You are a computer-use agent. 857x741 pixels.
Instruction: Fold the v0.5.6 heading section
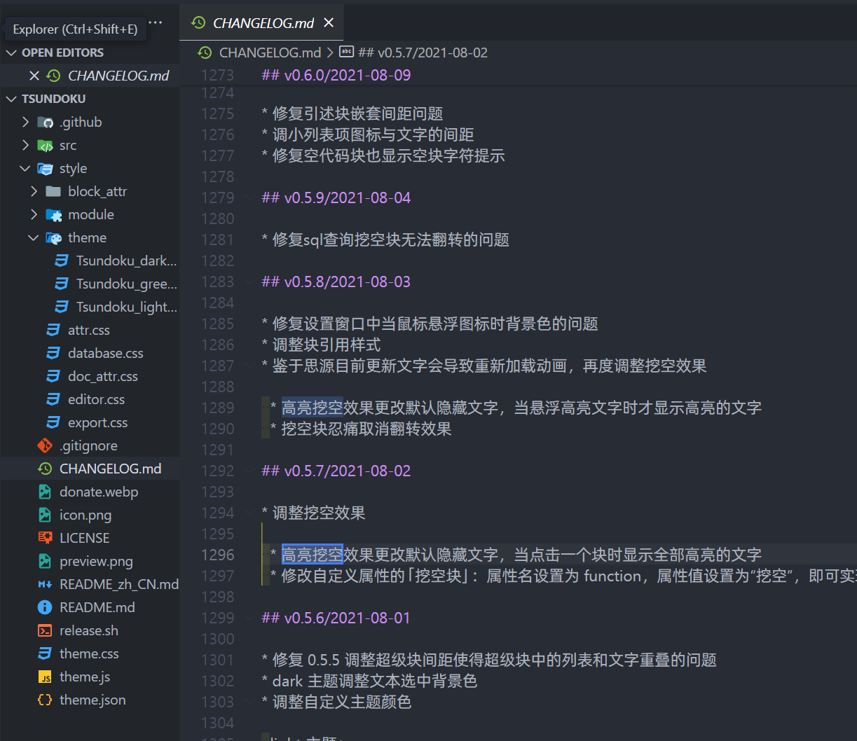click(250, 618)
